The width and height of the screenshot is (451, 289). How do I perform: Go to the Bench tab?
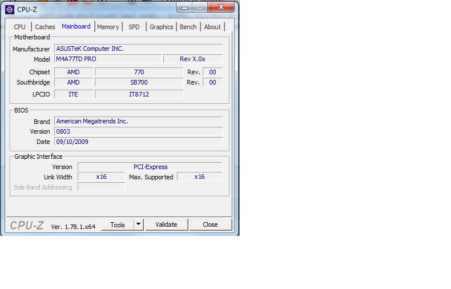pos(188,27)
